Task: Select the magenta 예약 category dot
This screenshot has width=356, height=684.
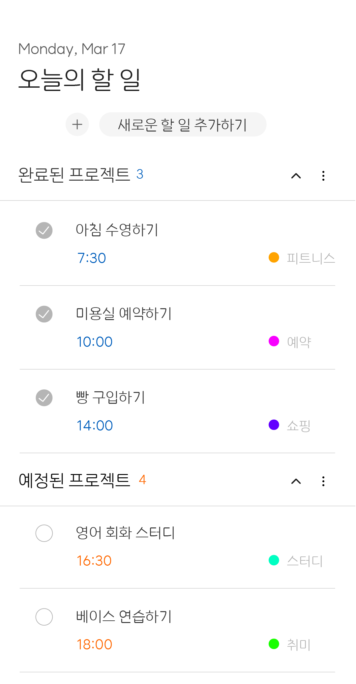Action: pyautogui.click(x=274, y=341)
